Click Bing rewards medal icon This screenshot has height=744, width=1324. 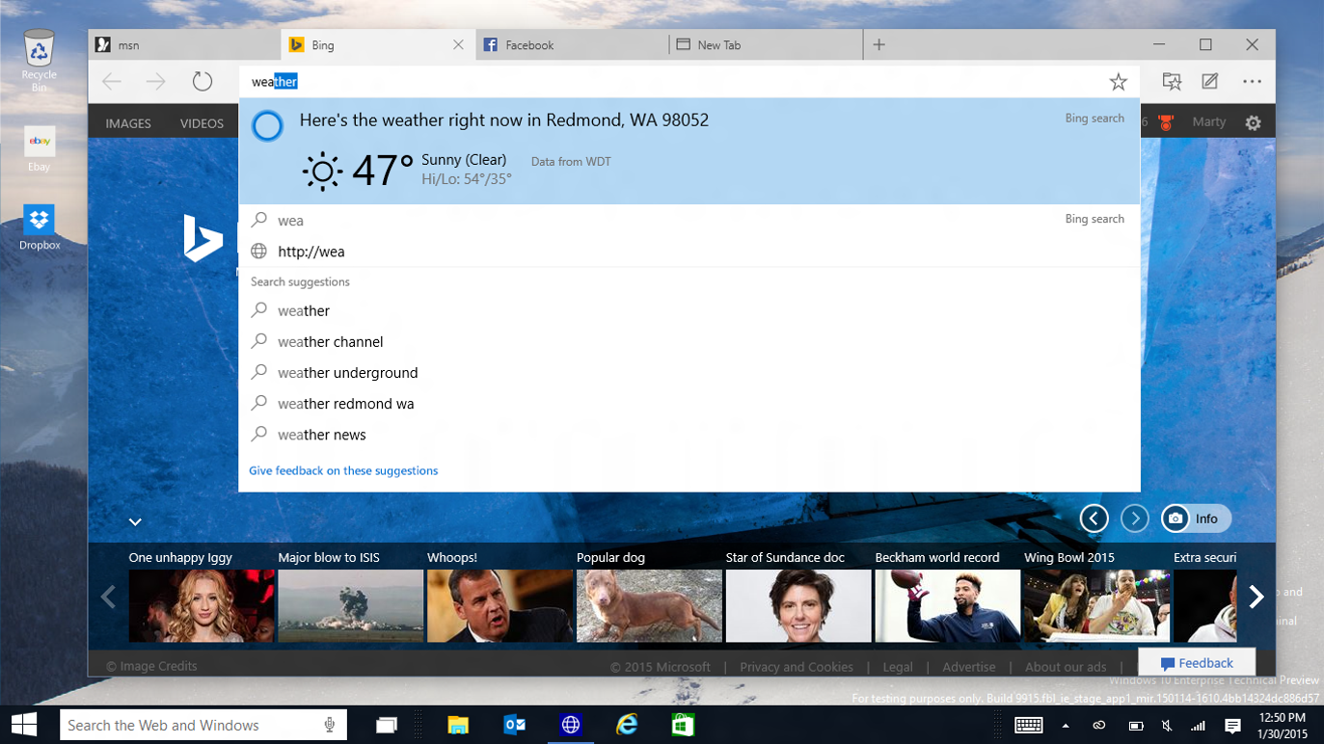tap(1166, 122)
